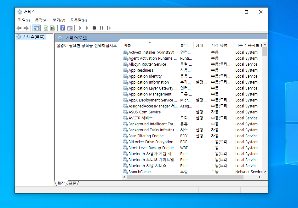The height and width of the screenshot is (208, 298).
Task: Click the vertical scrollbar up arrow
Action: point(265,45)
